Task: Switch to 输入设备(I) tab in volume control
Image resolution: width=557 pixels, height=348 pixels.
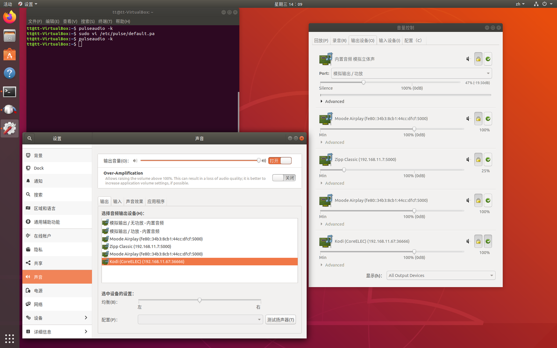Action: (389, 41)
